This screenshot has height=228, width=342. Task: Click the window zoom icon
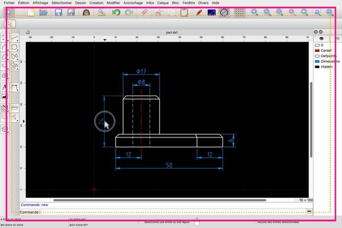pyautogui.click(x=317, y=12)
